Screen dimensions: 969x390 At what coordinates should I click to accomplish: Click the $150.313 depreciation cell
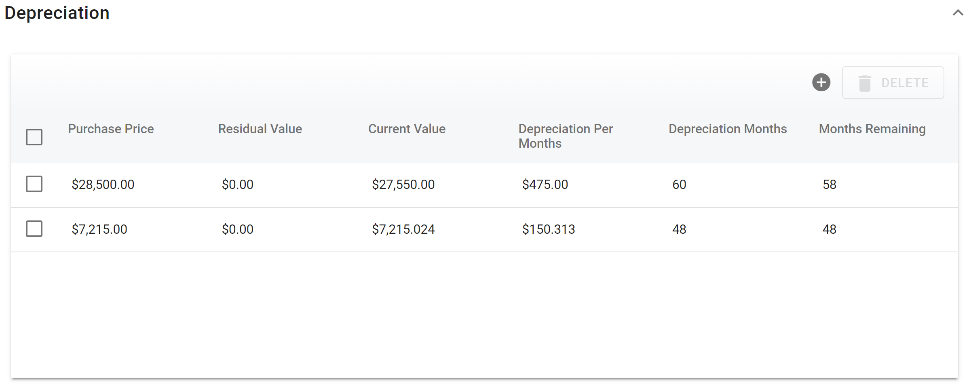tap(548, 229)
